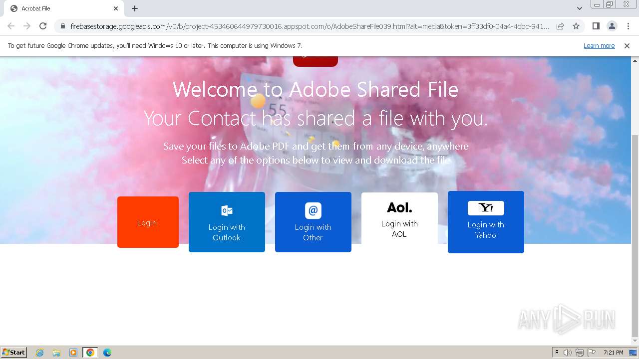Click the network tray icon
The image size is (639, 359).
point(580,353)
